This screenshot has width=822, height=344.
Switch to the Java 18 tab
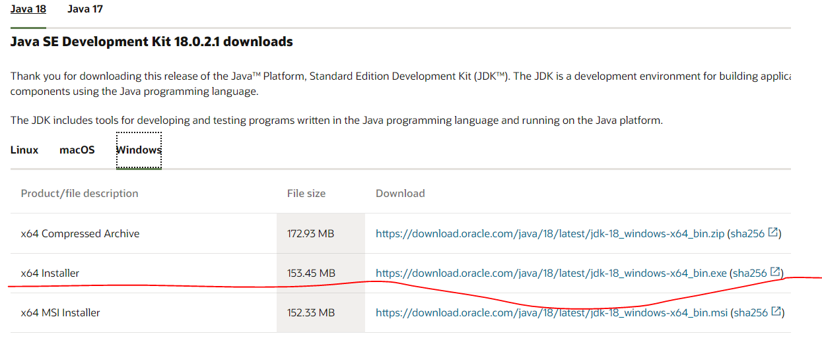28,10
